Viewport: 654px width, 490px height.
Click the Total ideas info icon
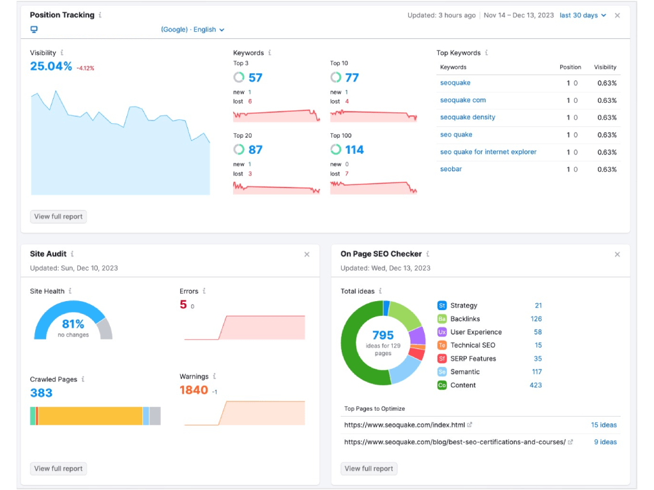[x=380, y=291]
